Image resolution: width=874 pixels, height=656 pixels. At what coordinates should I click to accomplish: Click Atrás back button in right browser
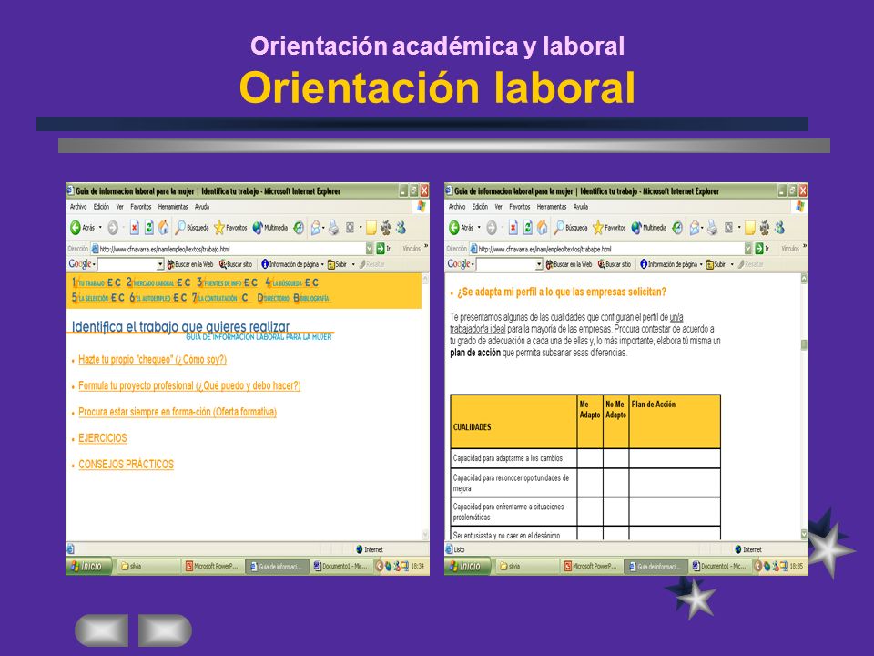(461, 228)
